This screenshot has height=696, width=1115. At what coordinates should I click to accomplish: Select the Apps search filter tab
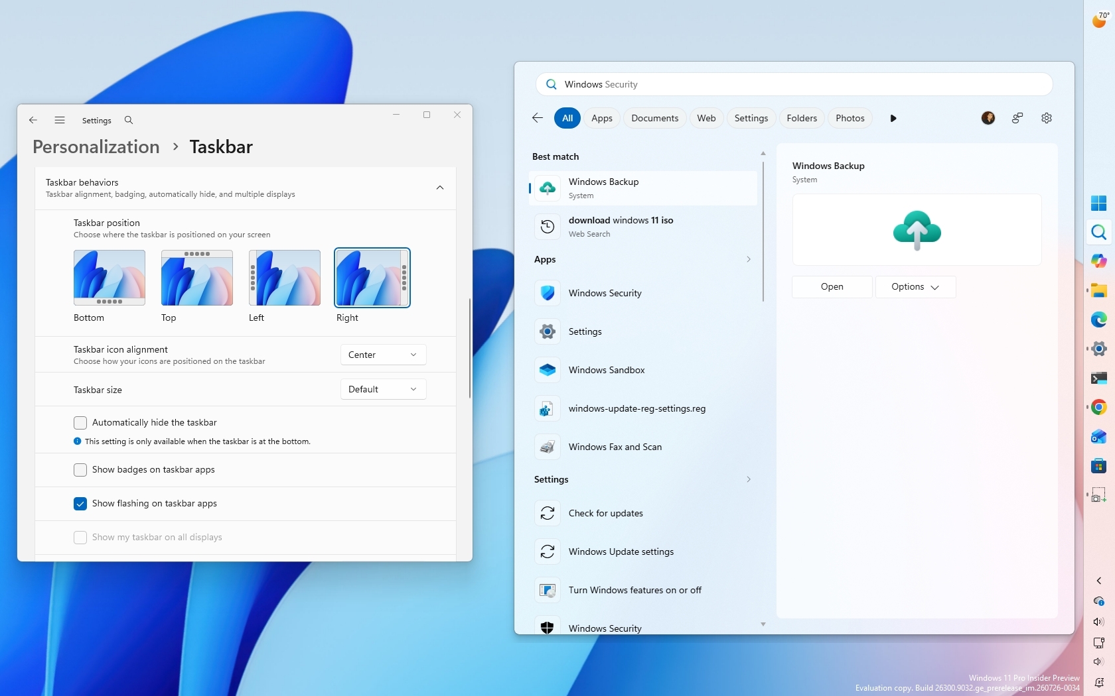click(602, 118)
